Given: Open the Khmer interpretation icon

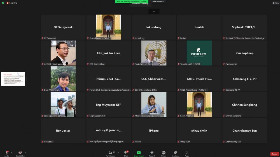Looking at the screenshot, I should pyautogui.click(x=164, y=153).
